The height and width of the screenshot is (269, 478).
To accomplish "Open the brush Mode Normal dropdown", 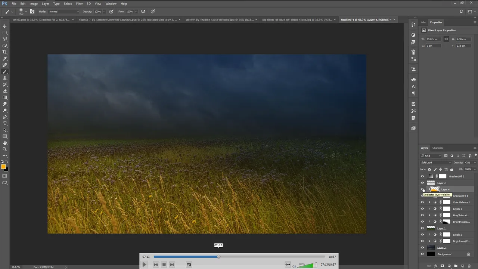I will pyautogui.click(x=63, y=12).
